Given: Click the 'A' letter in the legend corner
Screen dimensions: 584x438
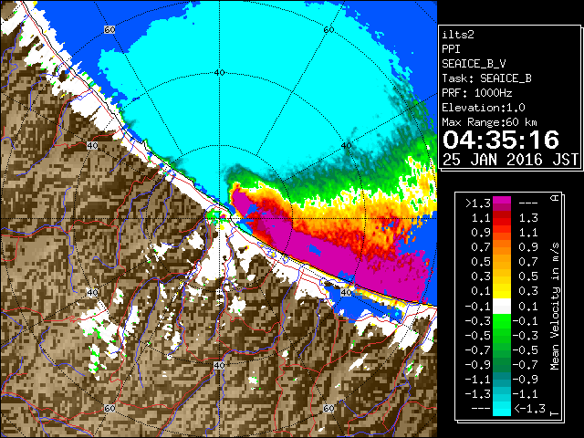Looking at the screenshot, I should pyautogui.click(x=555, y=197).
